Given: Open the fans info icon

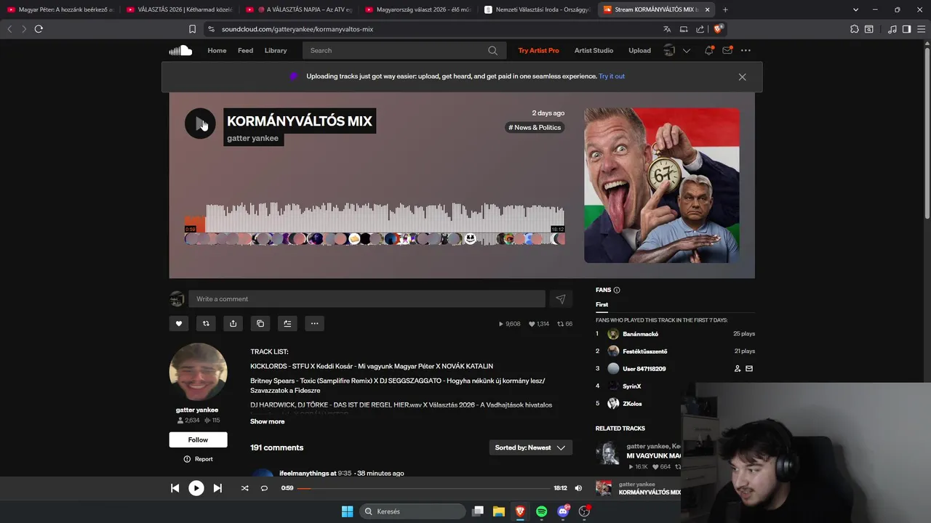Looking at the screenshot, I should tap(617, 290).
